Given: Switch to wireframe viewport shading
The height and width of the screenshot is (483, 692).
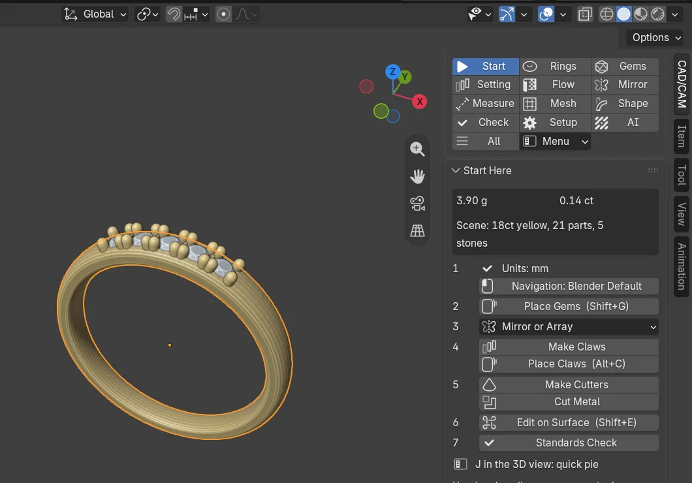Looking at the screenshot, I should tap(606, 14).
